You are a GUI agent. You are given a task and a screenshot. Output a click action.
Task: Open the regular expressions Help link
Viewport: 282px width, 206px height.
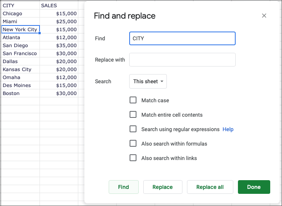(x=228, y=129)
